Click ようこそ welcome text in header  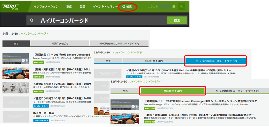pyautogui.click(x=153, y=7)
